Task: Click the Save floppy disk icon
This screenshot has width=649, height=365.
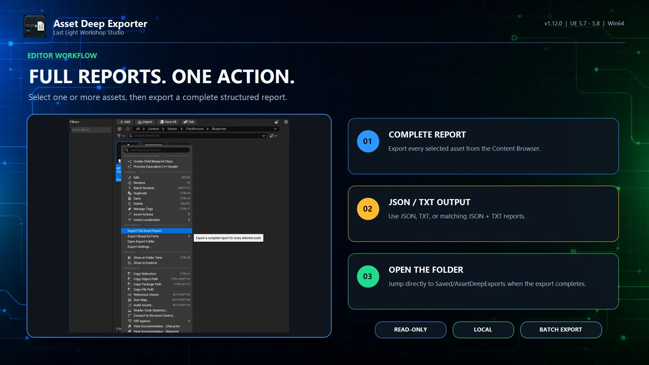Action: pyautogui.click(x=129, y=198)
